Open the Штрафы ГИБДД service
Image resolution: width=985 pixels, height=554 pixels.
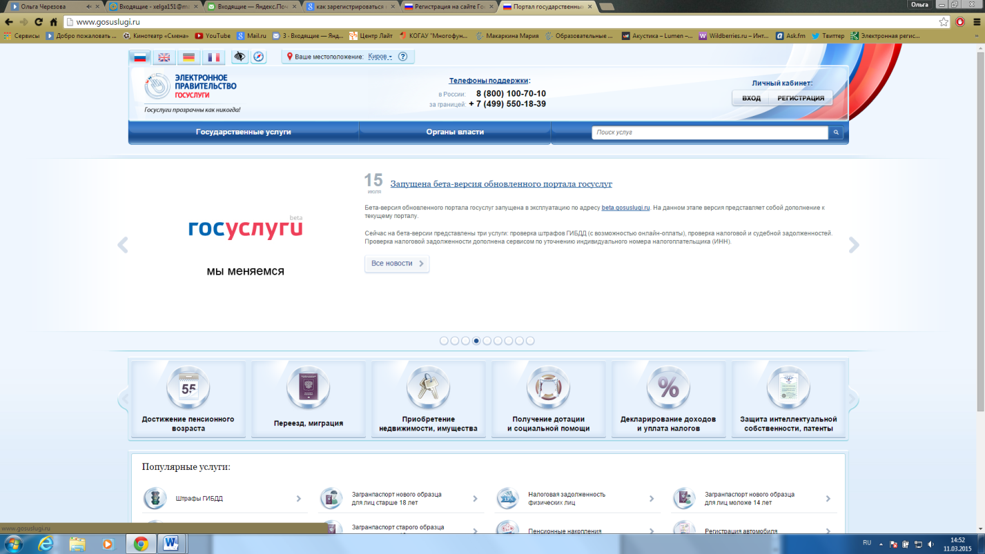(x=199, y=499)
